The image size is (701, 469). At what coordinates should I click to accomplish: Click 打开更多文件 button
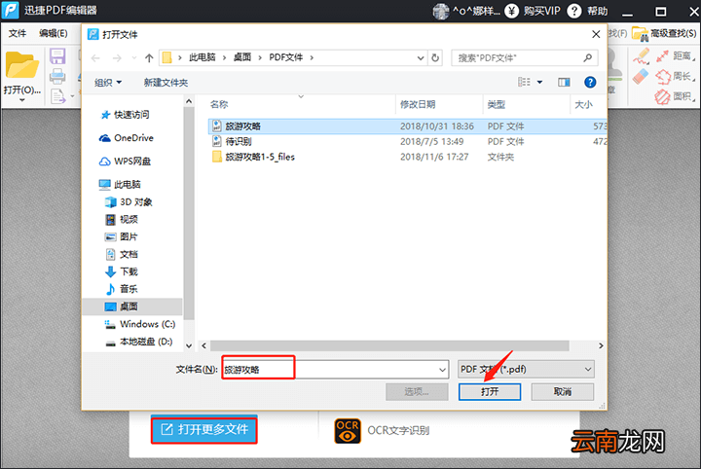pyautogui.click(x=204, y=430)
